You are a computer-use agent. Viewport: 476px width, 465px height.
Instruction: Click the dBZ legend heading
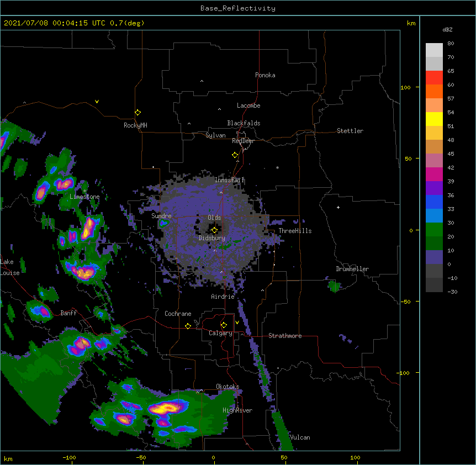(447, 29)
